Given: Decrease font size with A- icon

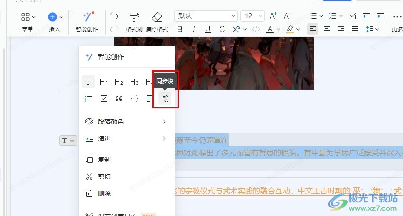Looking at the screenshot, I should point(287,16).
